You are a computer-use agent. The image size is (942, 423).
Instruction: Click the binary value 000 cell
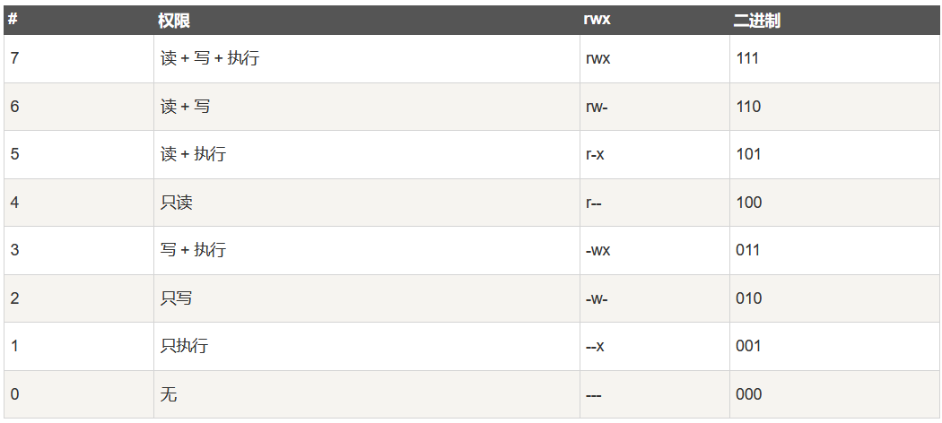click(835, 394)
